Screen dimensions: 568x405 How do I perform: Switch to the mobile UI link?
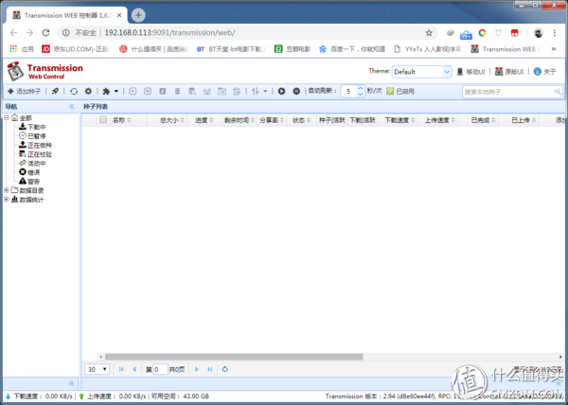470,72
